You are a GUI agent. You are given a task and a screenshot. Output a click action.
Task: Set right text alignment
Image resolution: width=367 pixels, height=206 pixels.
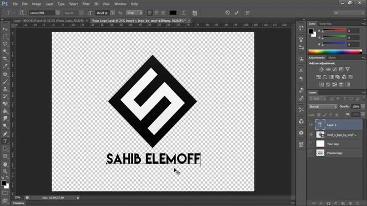[x=163, y=13]
